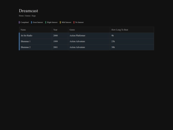
Task: Select the Shenmue 2 name cell
Action: [36, 47]
